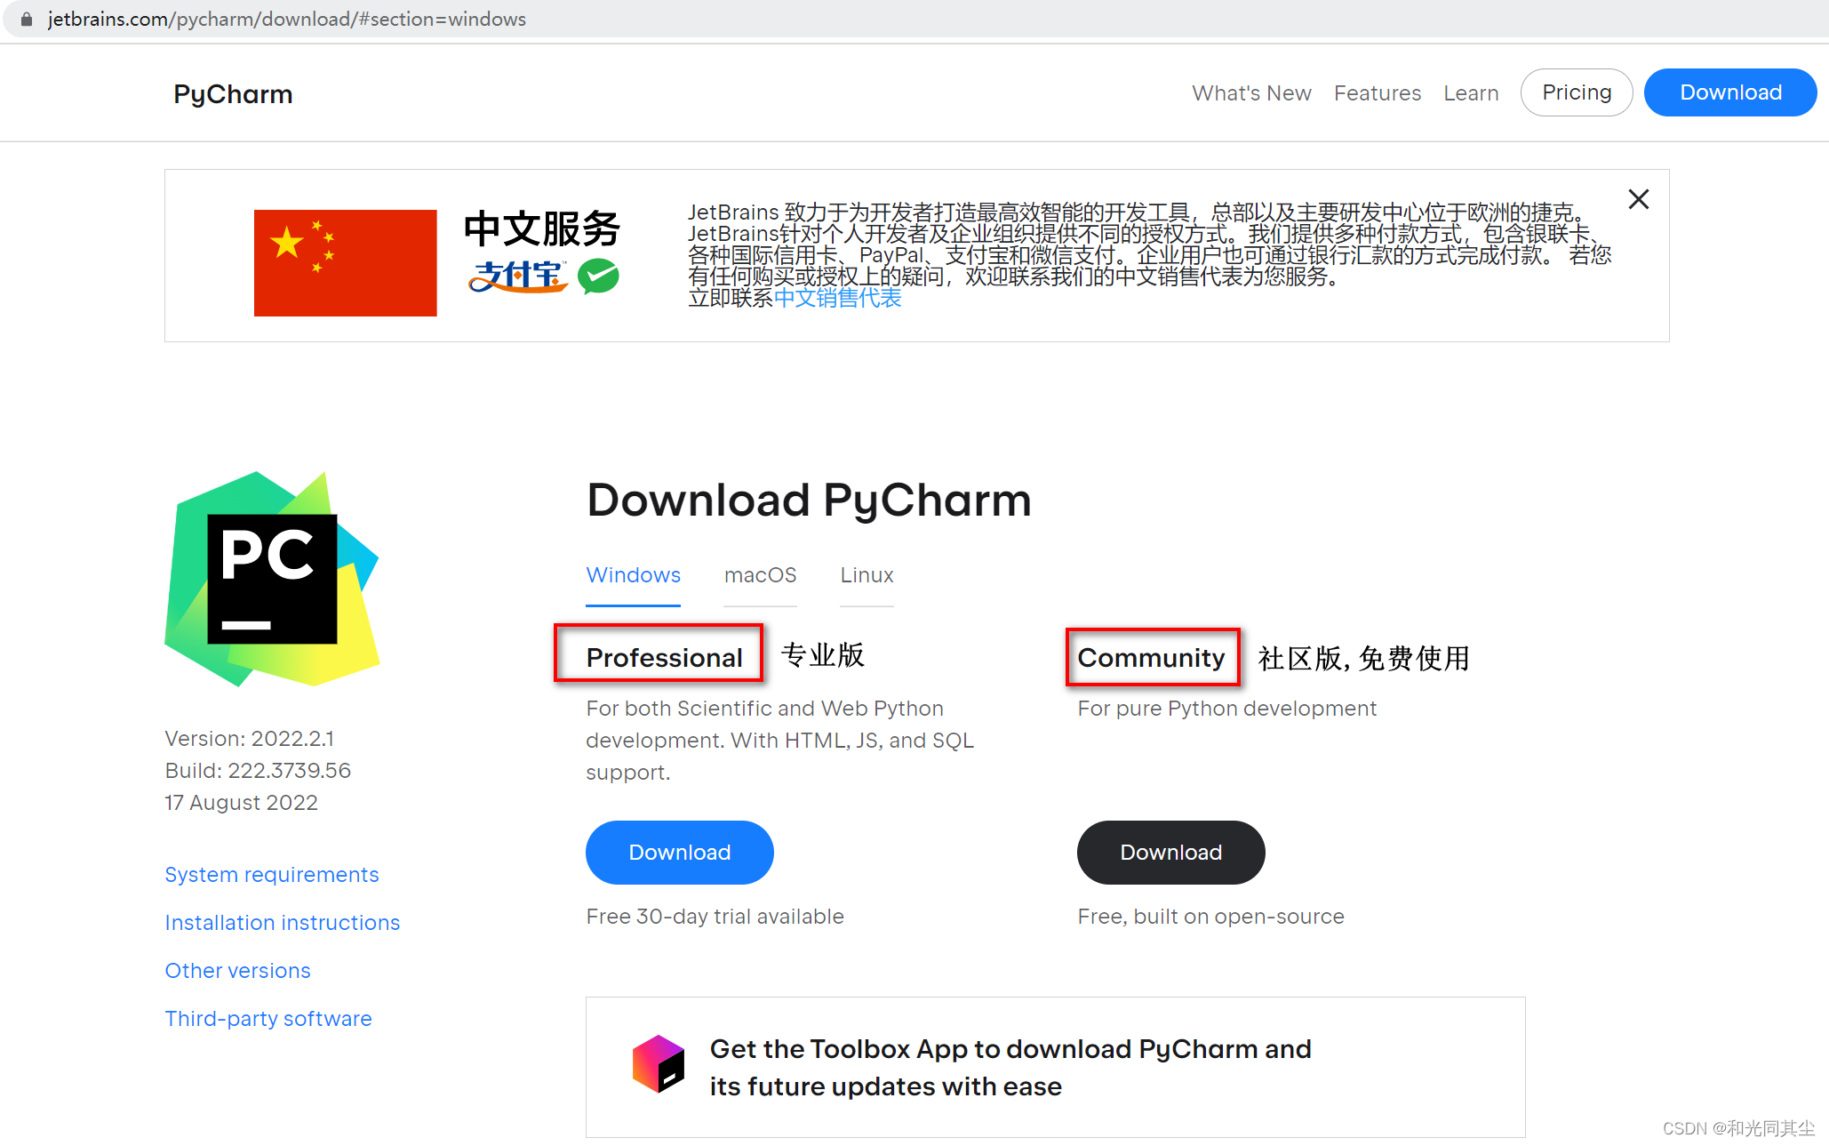Click the For pure Python development description
The image size is (1829, 1146).
click(x=1226, y=709)
